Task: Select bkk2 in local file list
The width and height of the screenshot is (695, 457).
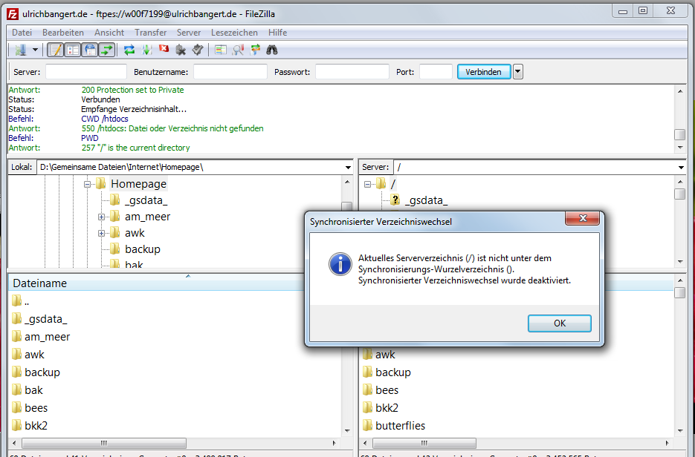Action: (x=36, y=426)
